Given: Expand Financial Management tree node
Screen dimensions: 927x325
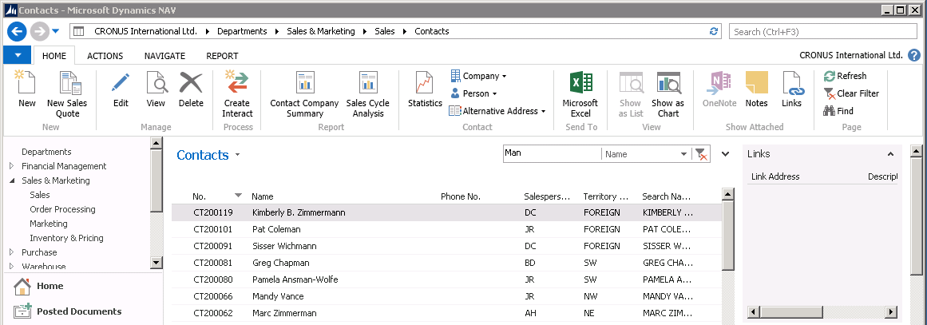Looking at the screenshot, I should [x=12, y=166].
